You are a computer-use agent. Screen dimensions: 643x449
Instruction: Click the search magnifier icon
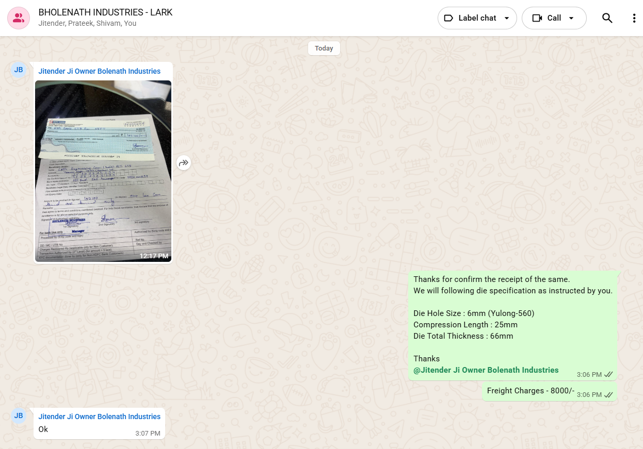coord(607,18)
